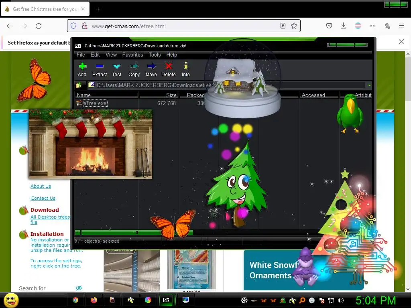This screenshot has width=411, height=308.
Task: Toggle reader view in address bar
Action: pos(283,26)
